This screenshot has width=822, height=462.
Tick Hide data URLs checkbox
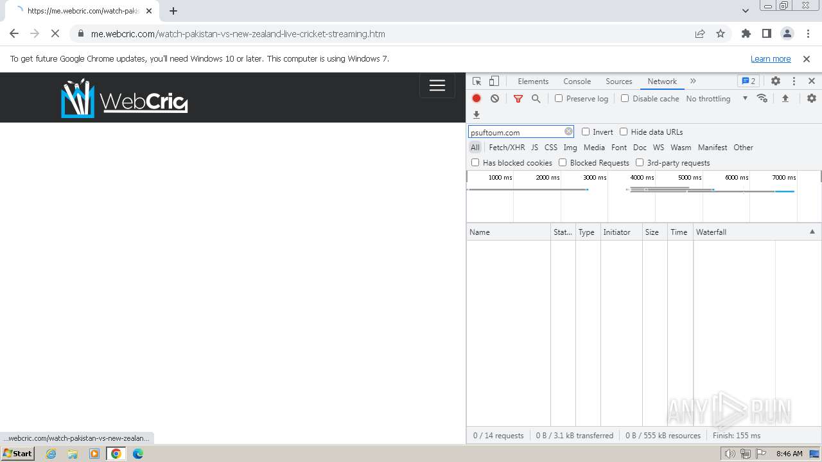click(624, 132)
